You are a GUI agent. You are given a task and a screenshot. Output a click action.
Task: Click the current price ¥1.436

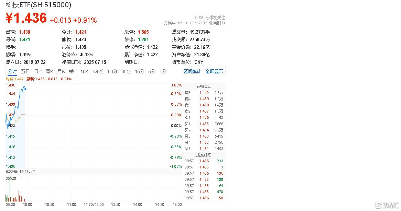[x=26, y=18]
